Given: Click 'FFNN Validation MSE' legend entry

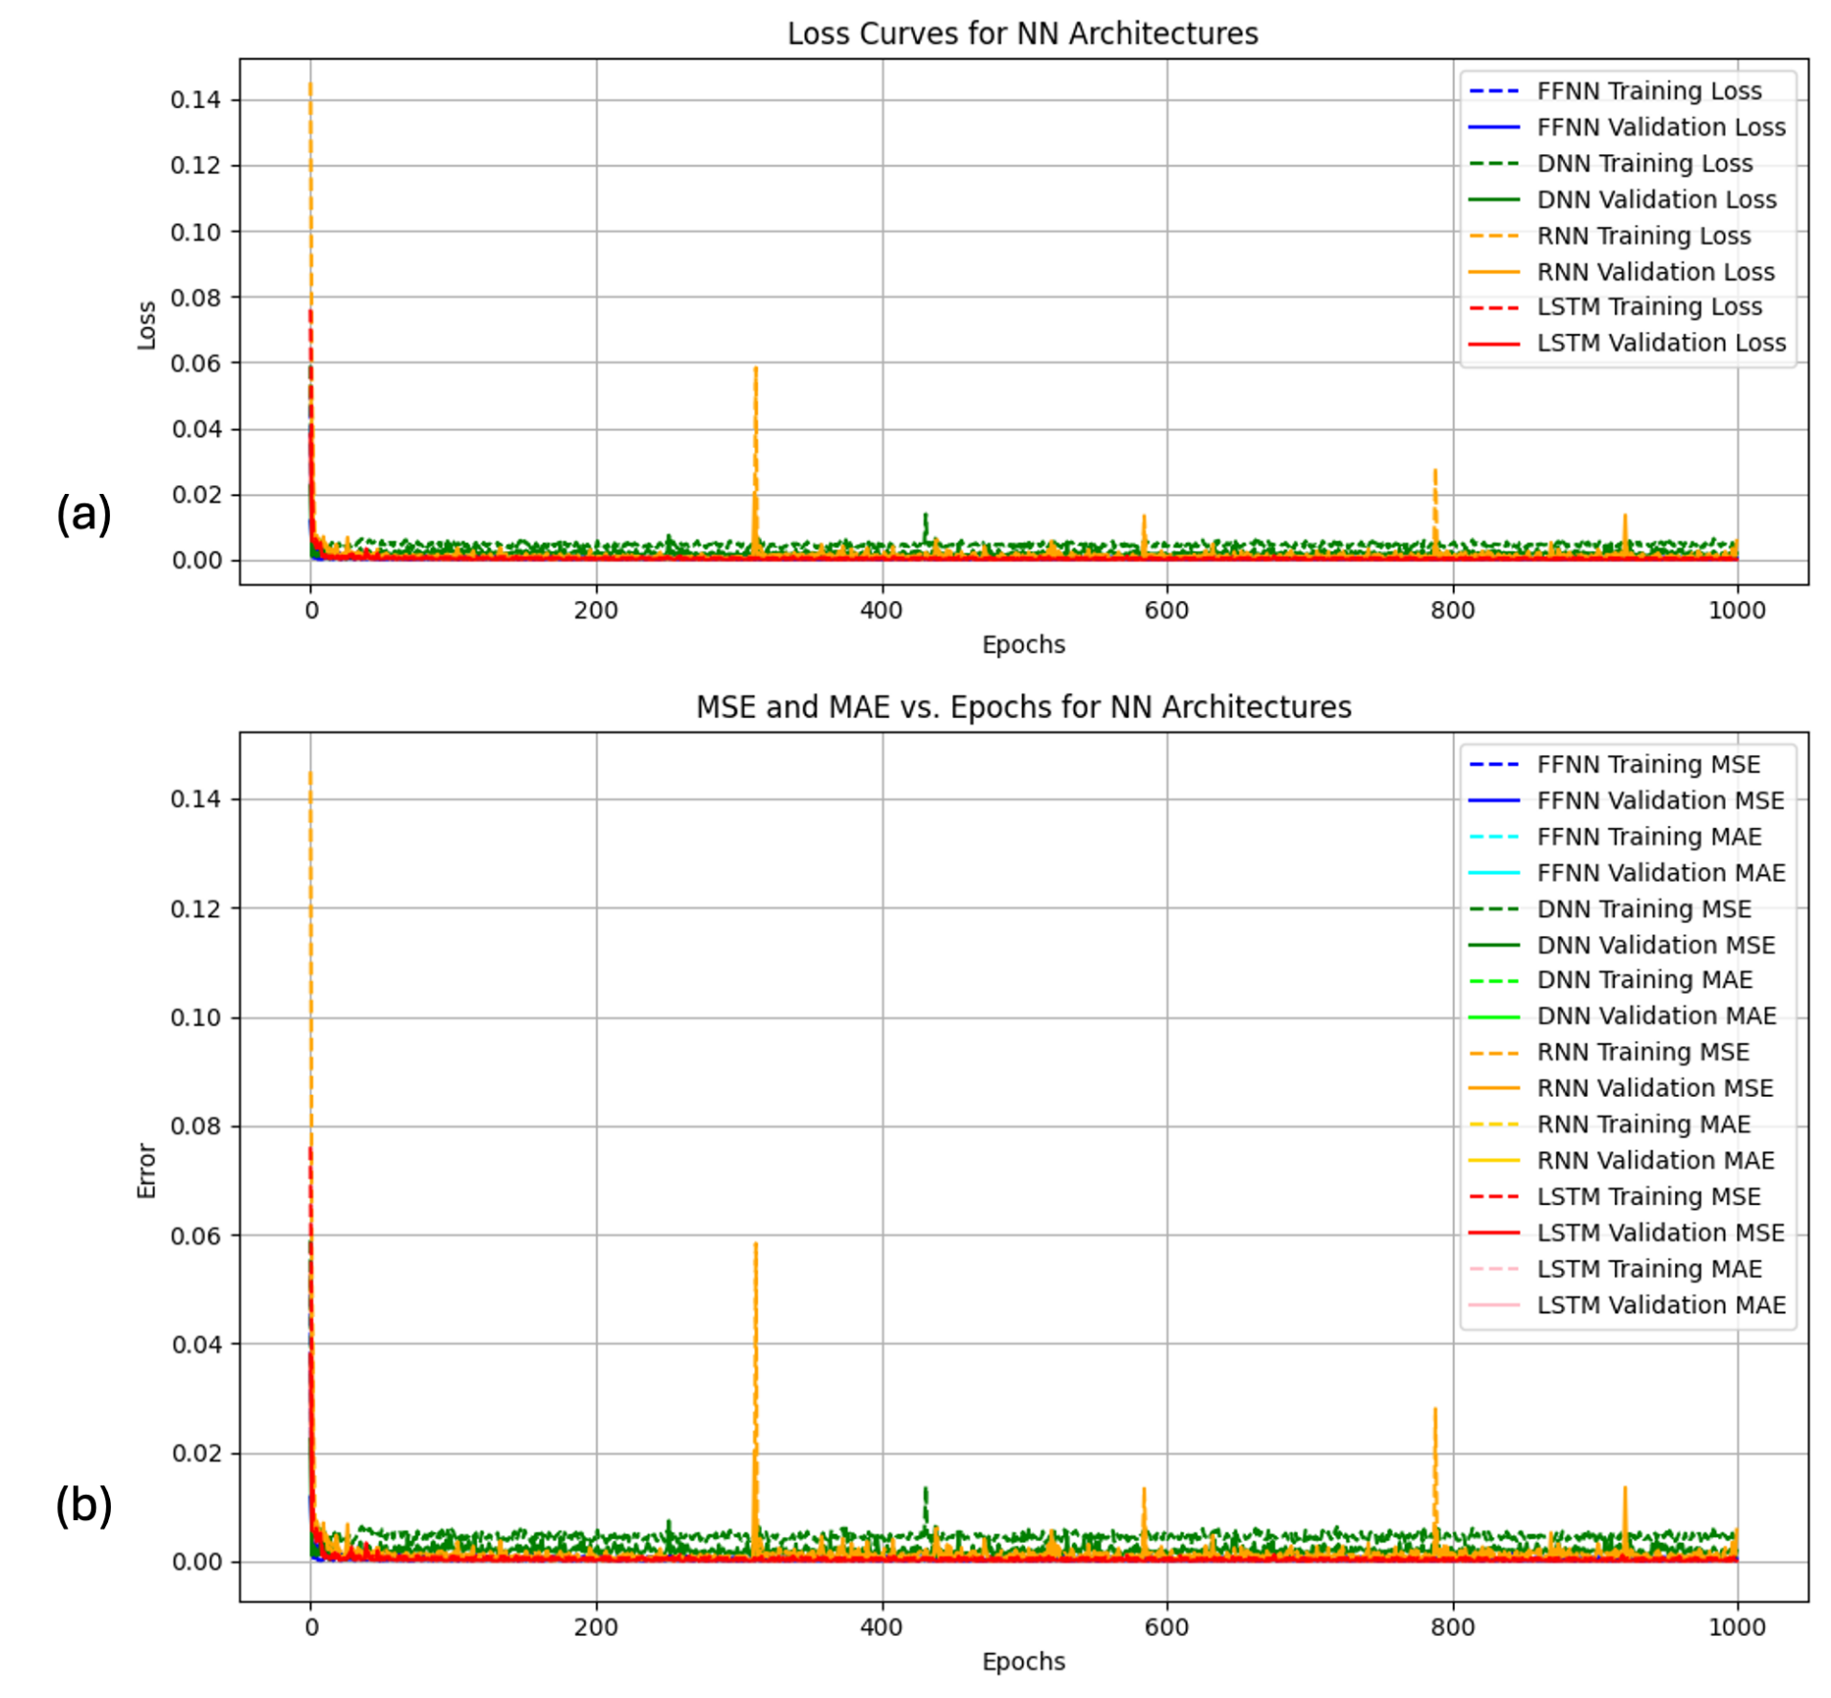Looking at the screenshot, I should (1626, 801).
